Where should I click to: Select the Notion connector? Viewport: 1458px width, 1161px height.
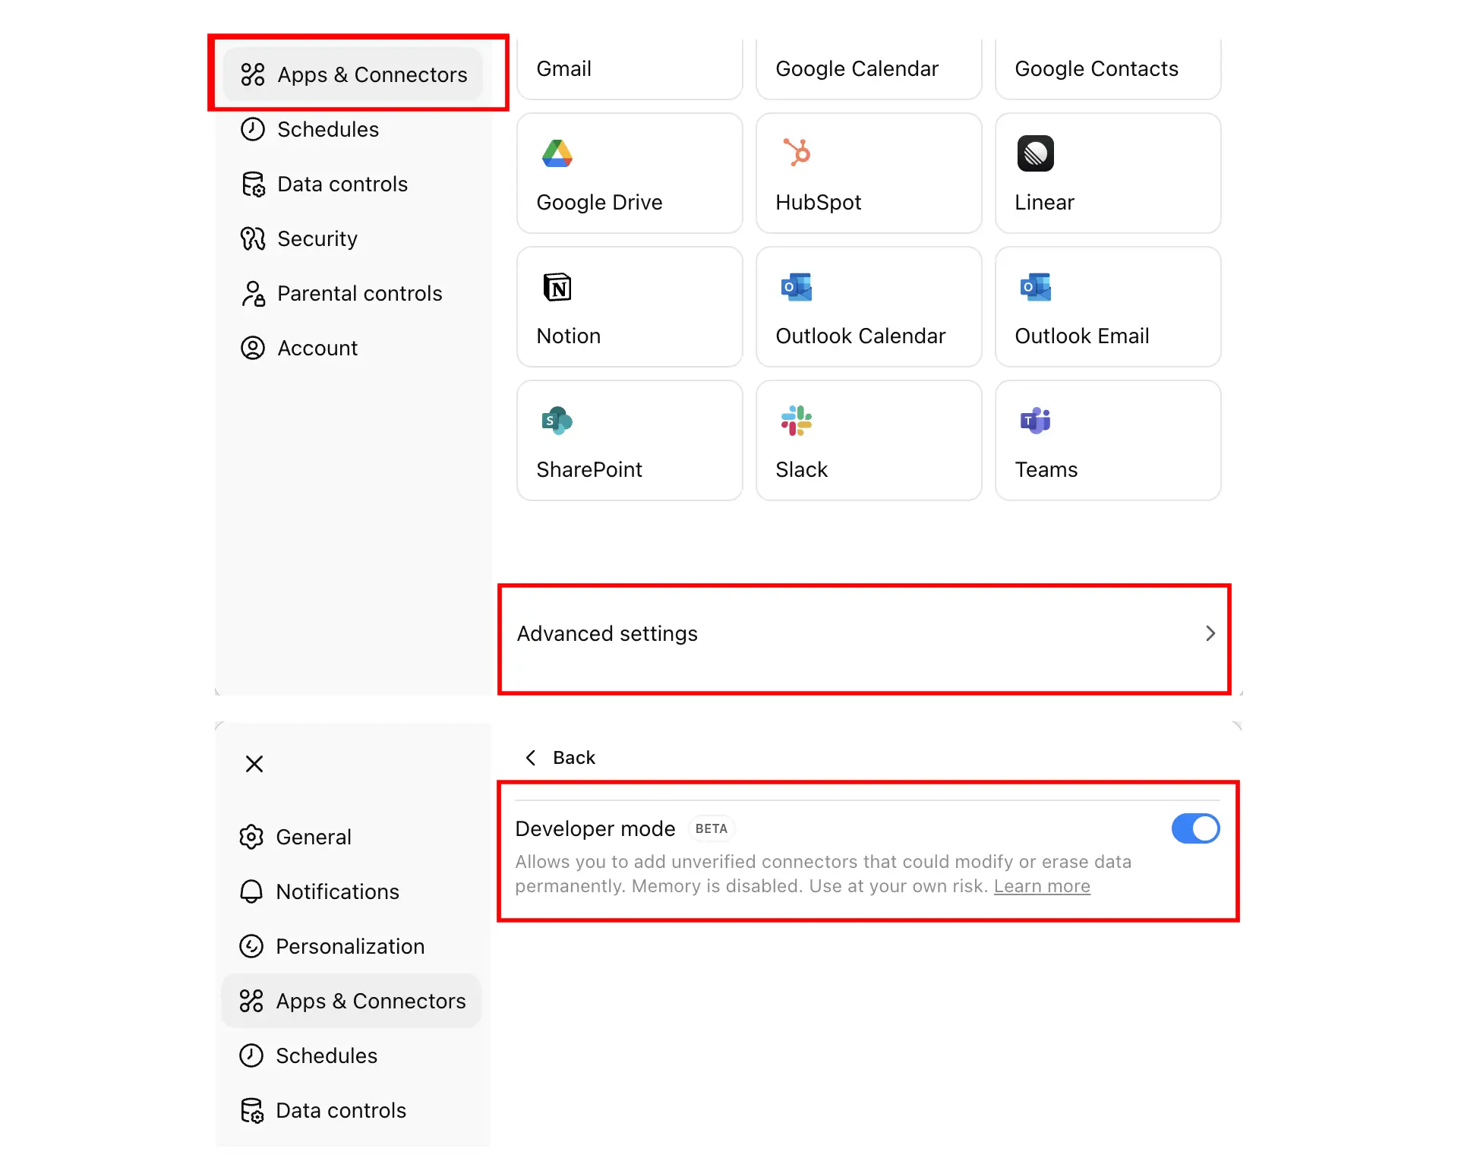[629, 307]
